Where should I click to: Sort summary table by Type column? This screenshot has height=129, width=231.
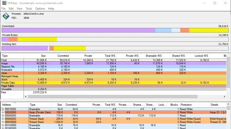coord(12,56)
